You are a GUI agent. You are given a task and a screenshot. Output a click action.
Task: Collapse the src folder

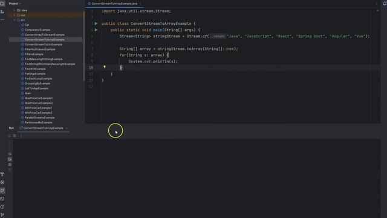point(15,20)
